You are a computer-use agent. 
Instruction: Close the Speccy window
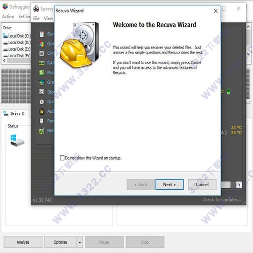tap(238, 9)
